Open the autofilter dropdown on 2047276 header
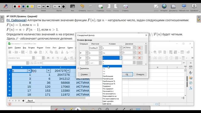Image resolution: width=201 pixels, height=113 pixels. [68, 71]
